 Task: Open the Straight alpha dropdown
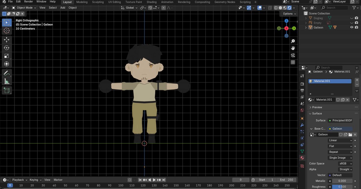[345, 169]
